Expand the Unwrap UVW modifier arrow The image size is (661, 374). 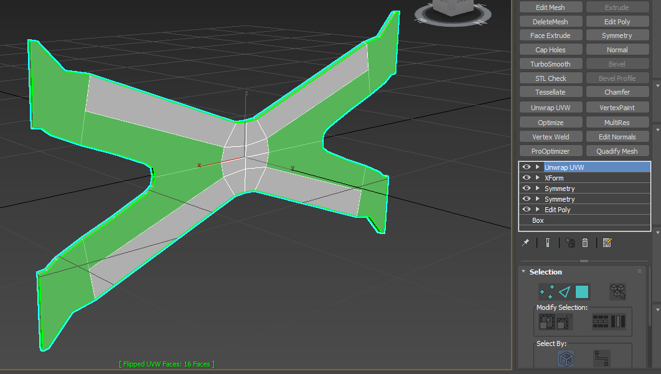click(536, 167)
